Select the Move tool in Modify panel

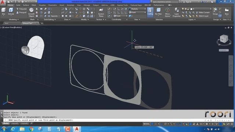pos(84,9)
